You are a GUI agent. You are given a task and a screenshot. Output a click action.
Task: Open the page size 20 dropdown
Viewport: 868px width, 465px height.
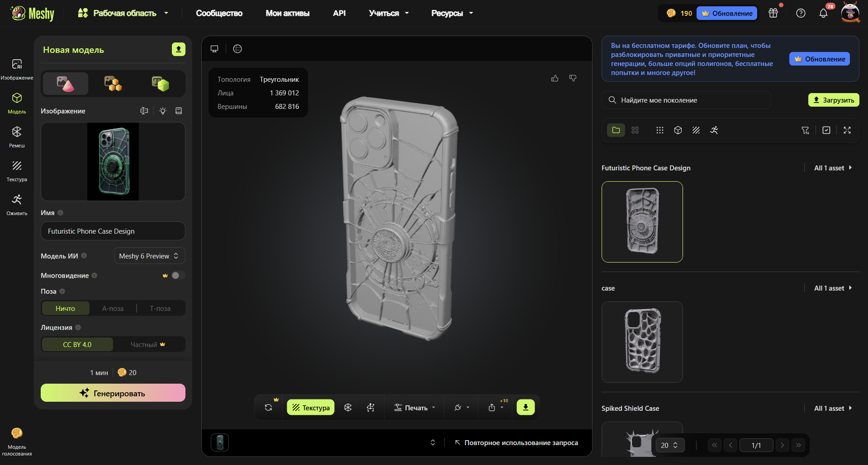(x=670, y=445)
